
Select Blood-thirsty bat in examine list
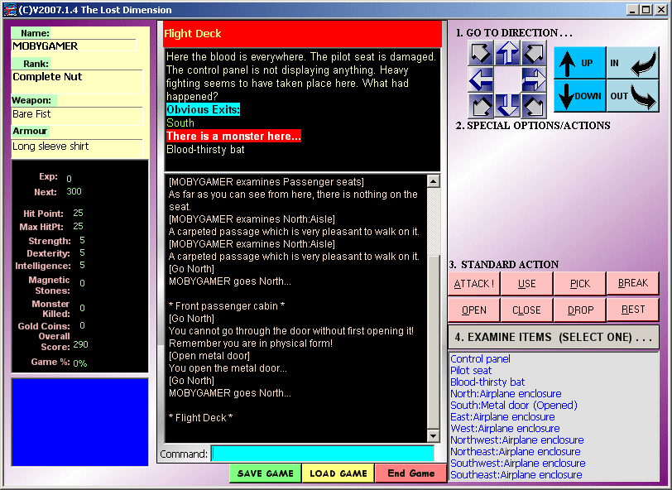(487, 382)
